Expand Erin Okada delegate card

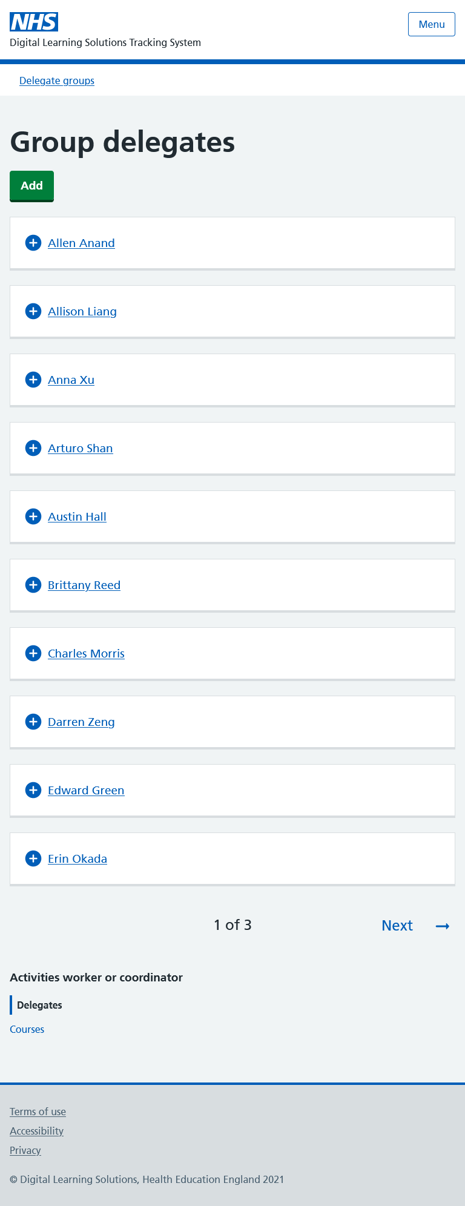click(77, 858)
